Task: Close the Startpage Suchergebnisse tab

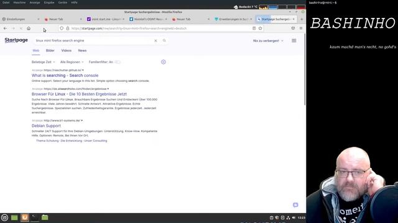Action: [294, 19]
